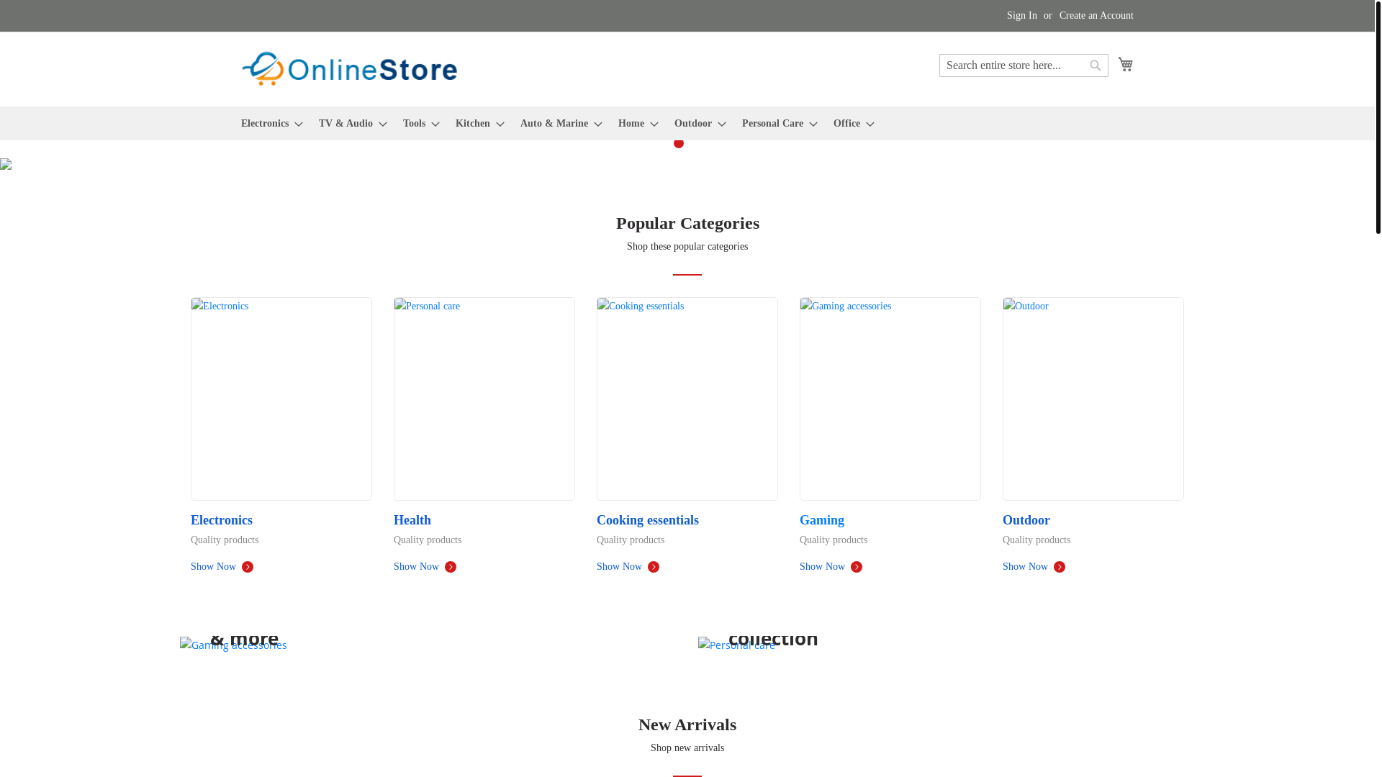
Task: Open the Tools navigation menu
Action: [x=414, y=124]
